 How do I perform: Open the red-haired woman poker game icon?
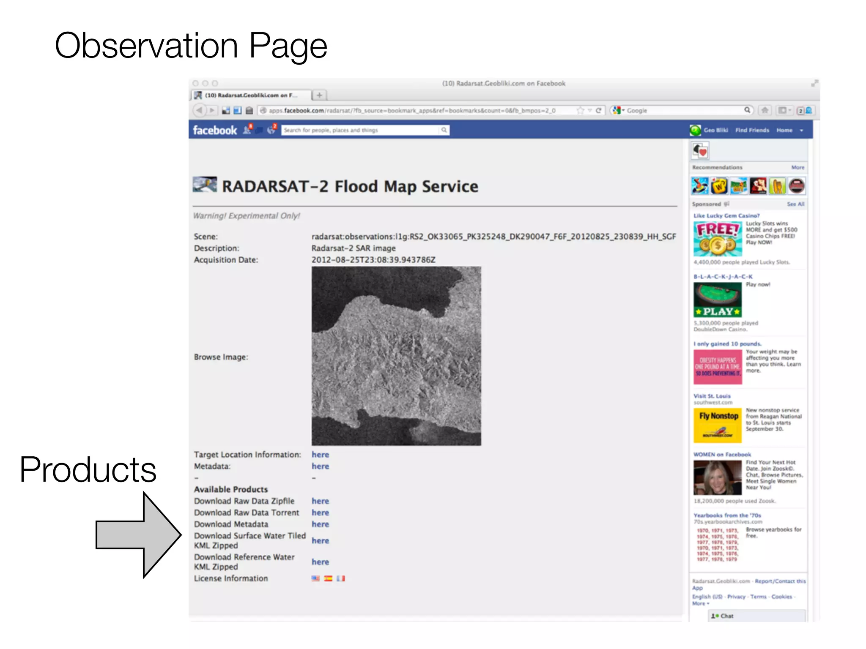[x=758, y=186]
